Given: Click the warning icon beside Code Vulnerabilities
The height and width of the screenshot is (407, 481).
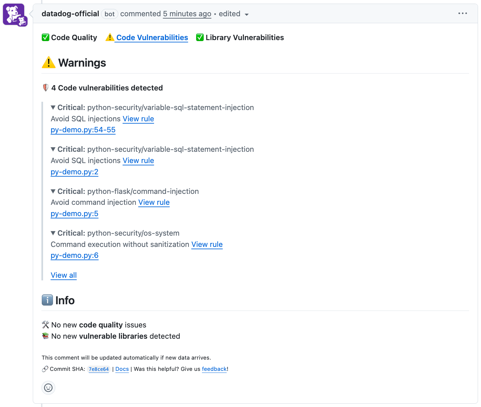Looking at the screenshot, I should pos(110,37).
